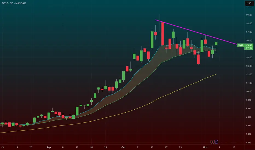Viewport: 255px width, 150px height.
Task: Click the 12 date label on time axis
Action: pos(77,147)
